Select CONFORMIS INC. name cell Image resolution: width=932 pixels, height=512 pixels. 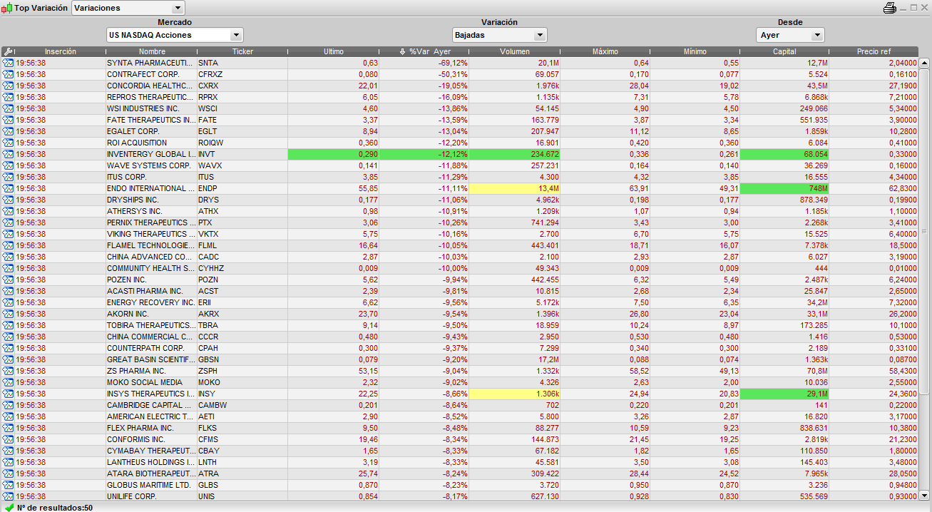tap(152, 439)
